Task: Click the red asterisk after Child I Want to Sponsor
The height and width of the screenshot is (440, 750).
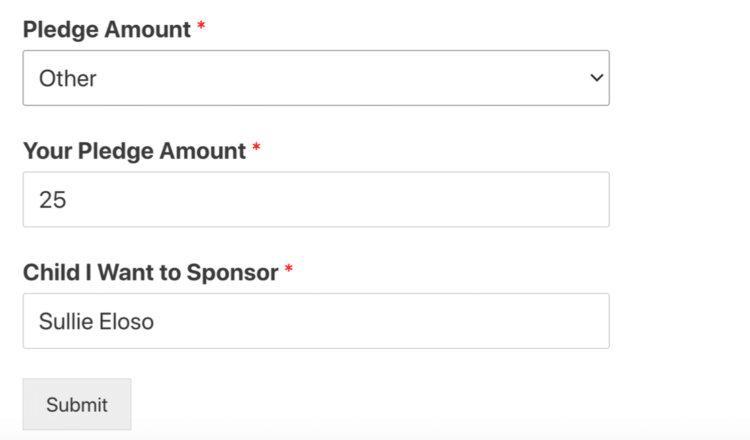Action: point(288,270)
